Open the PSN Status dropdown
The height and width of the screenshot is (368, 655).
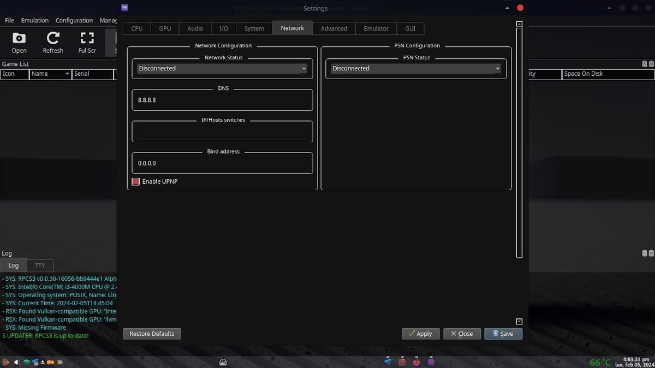click(x=416, y=69)
